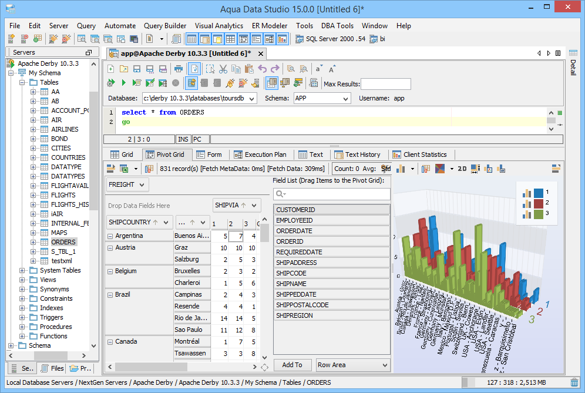Toggle chart legend series 1 blue entry

[536, 193]
